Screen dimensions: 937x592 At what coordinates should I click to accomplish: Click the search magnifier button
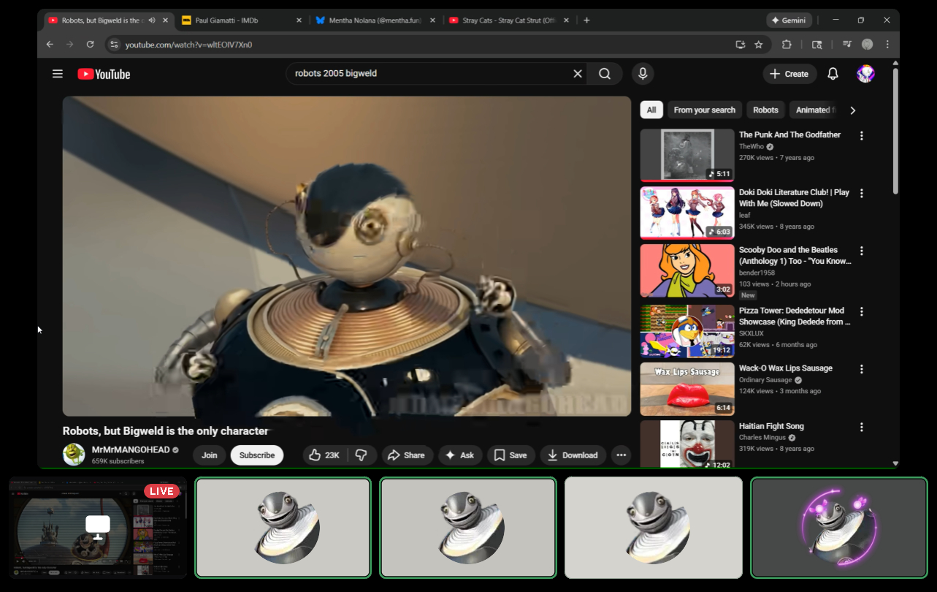click(x=605, y=74)
